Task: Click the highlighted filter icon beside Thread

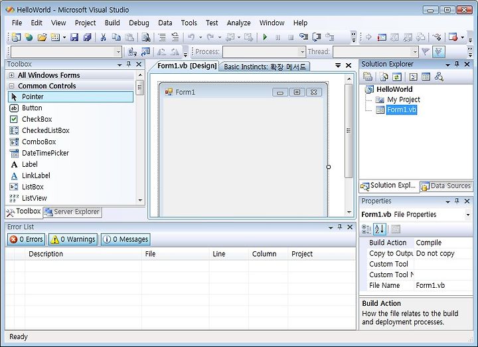Action: [438, 52]
